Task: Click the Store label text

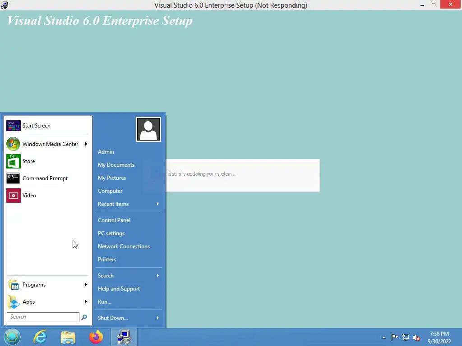Action: (28, 161)
